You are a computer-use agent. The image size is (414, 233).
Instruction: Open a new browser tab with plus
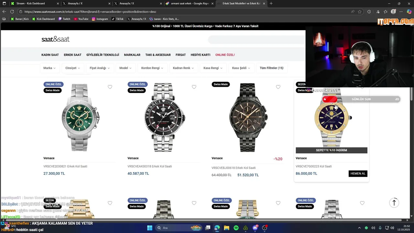pos(271,4)
